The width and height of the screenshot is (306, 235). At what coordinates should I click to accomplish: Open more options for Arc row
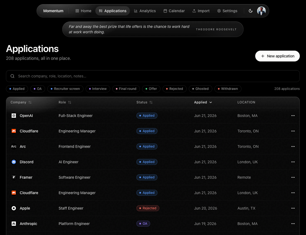click(293, 146)
